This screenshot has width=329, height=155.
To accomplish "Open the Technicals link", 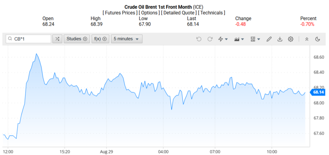I will point(212,13).
